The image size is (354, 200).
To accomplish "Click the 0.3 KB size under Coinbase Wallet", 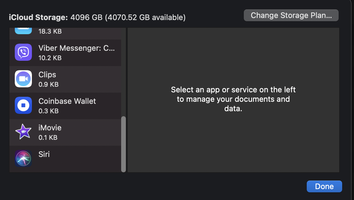I will [48, 111].
